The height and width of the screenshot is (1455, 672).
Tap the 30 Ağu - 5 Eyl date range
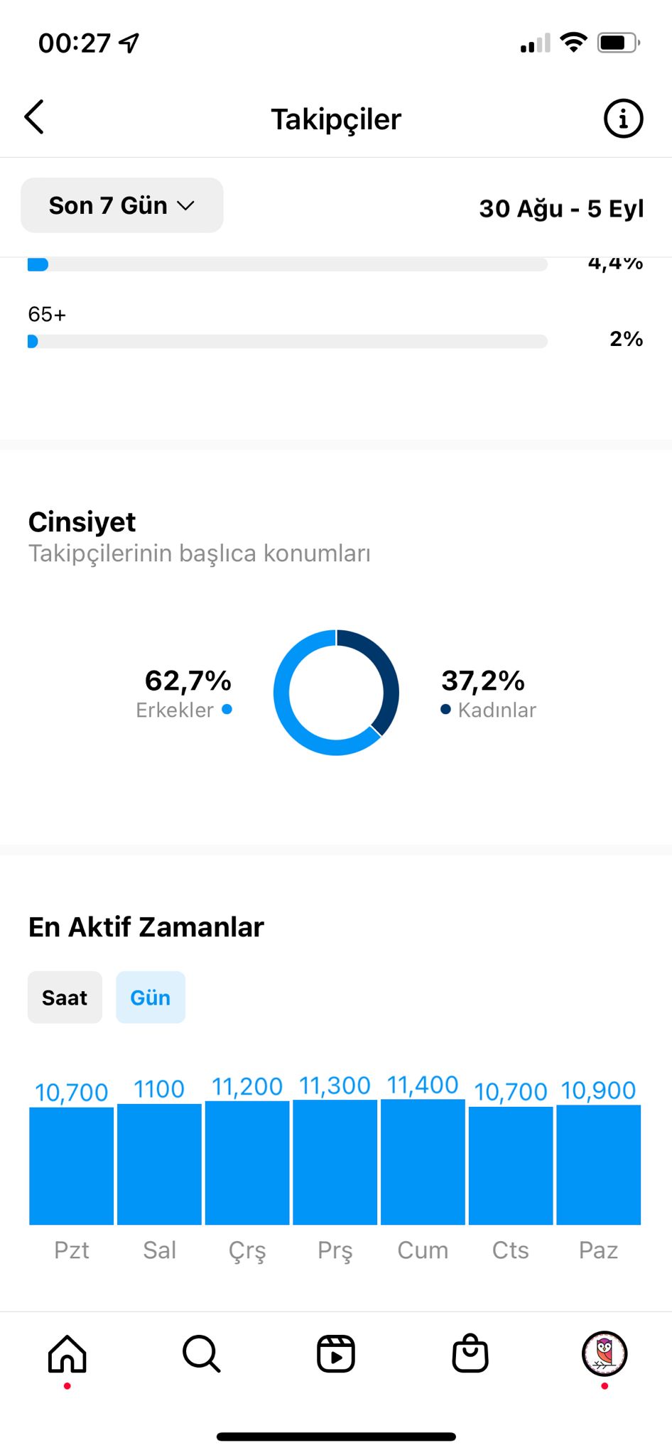tap(561, 208)
